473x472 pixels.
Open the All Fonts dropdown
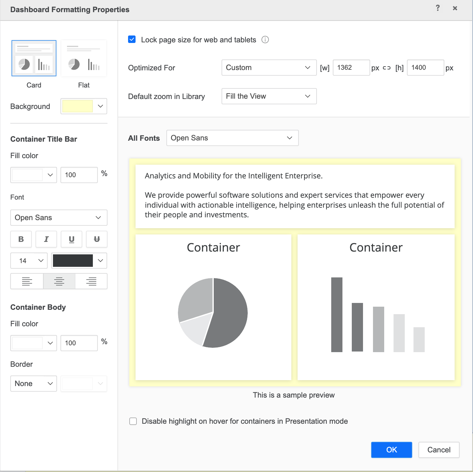232,138
